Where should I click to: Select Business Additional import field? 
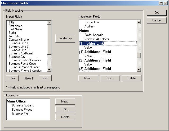pyautogui.click(x=21, y=53)
